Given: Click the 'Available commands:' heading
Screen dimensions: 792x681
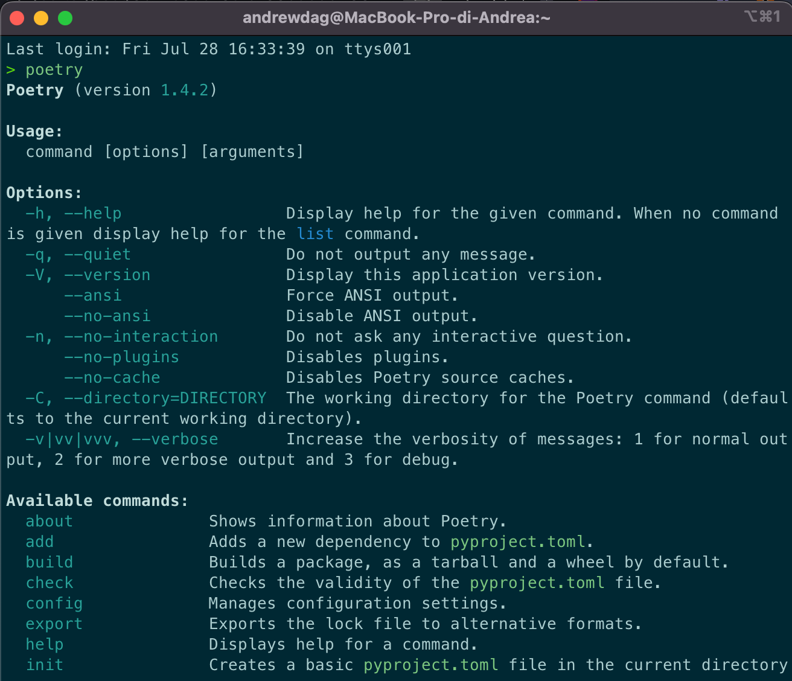Looking at the screenshot, I should (97, 500).
